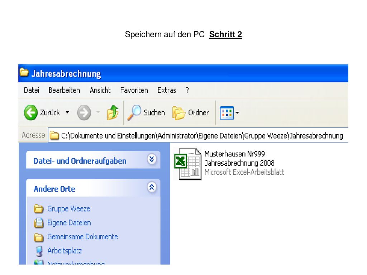
Task: Select the Excel worksheet file icon
Action: 188,164
